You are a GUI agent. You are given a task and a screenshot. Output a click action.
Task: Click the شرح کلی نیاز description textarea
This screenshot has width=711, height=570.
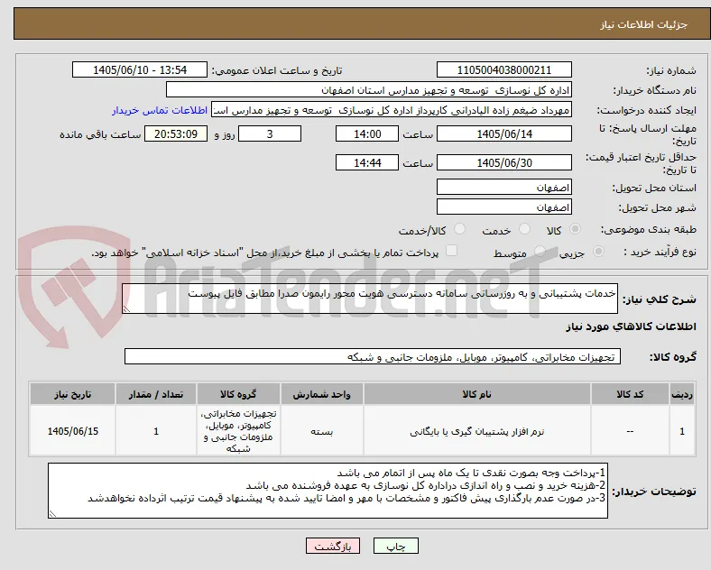pos(370,299)
